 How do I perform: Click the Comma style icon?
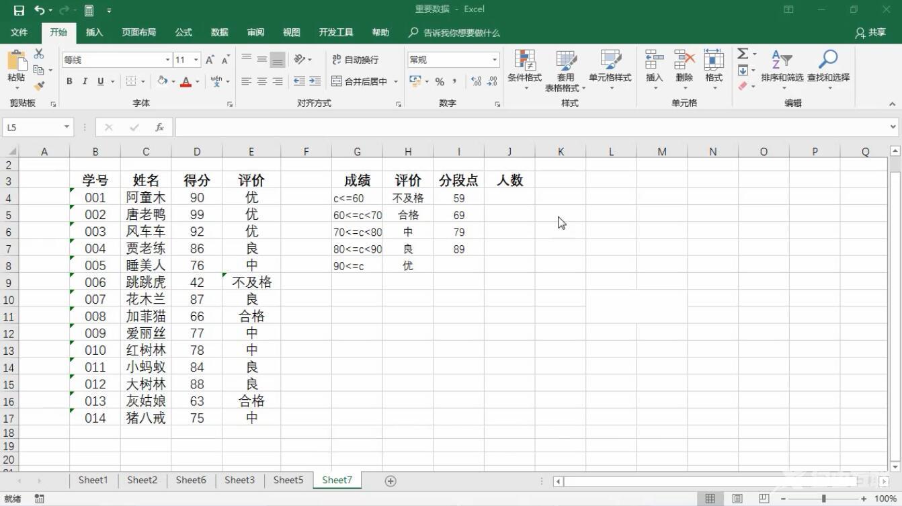[455, 81]
